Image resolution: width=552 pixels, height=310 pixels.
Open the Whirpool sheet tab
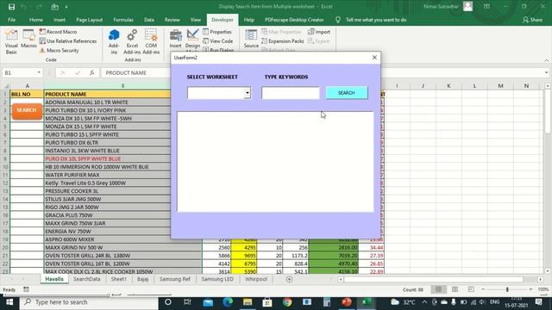[x=256, y=279]
